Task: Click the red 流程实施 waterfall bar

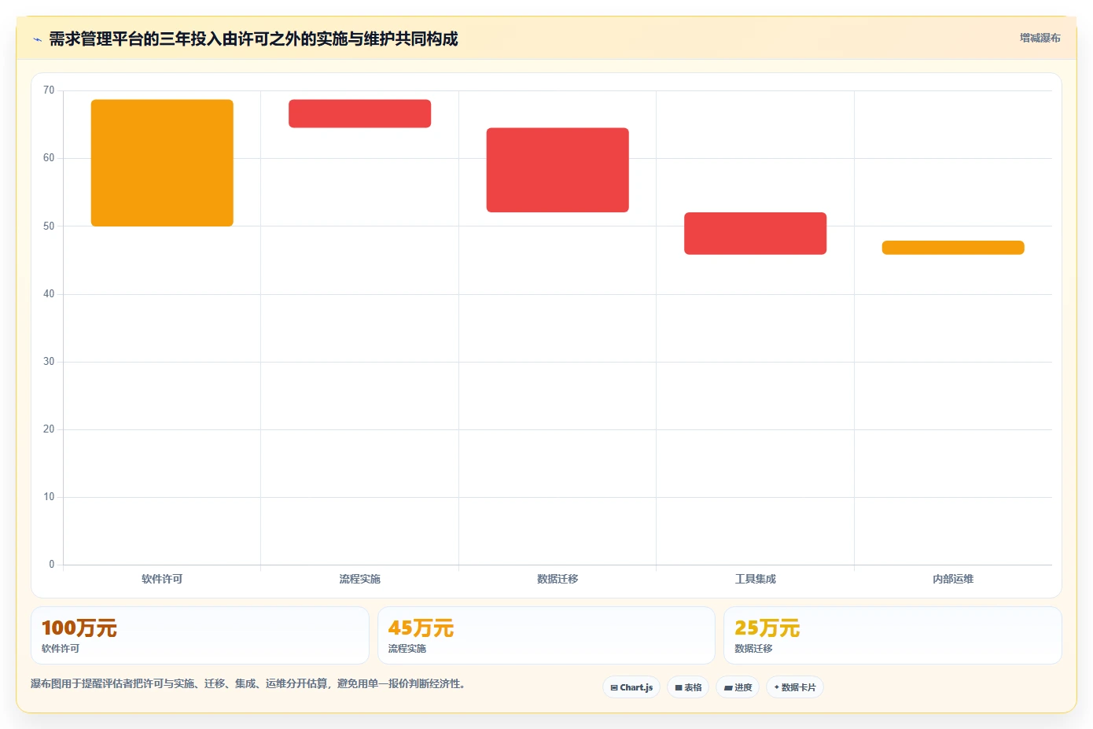Action: (359, 113)
